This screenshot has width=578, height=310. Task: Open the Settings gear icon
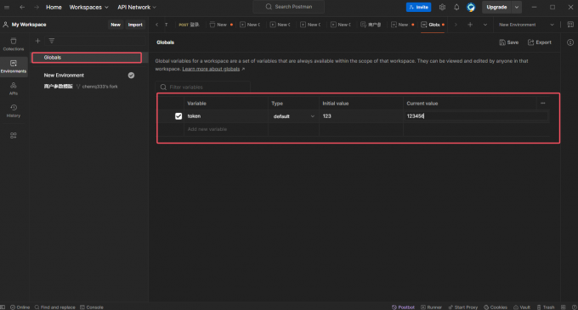[442, 8]
